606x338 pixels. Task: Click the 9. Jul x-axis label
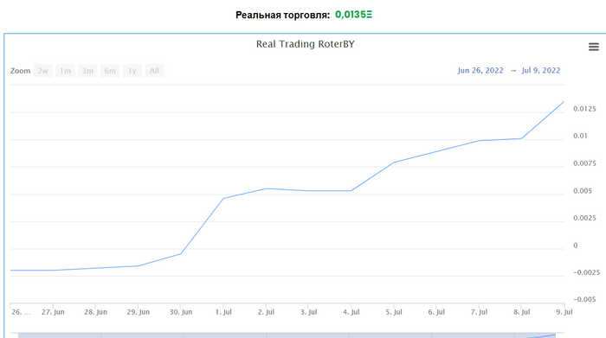pyautogui.click(x=564, y=312)
